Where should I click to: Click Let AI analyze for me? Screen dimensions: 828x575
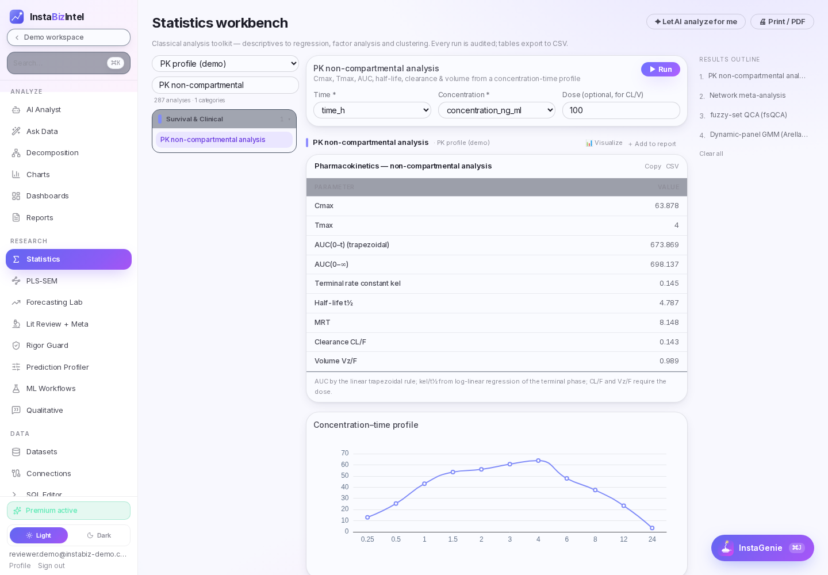point(696,22)
